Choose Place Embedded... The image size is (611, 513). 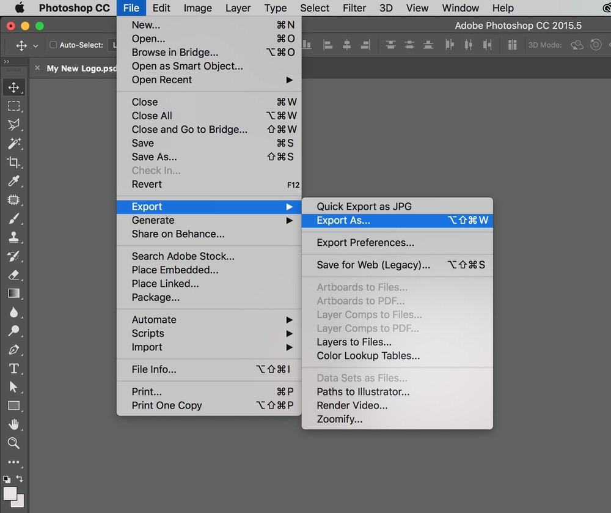point(209,270)
